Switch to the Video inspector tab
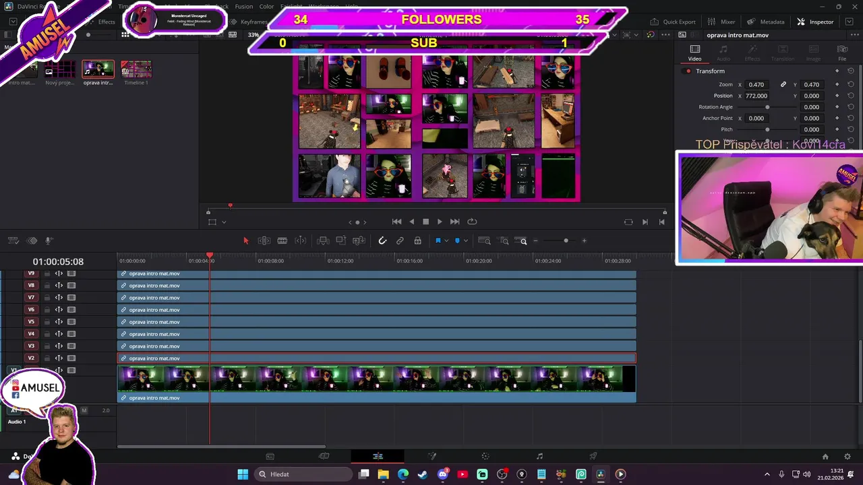 point(694,53)
